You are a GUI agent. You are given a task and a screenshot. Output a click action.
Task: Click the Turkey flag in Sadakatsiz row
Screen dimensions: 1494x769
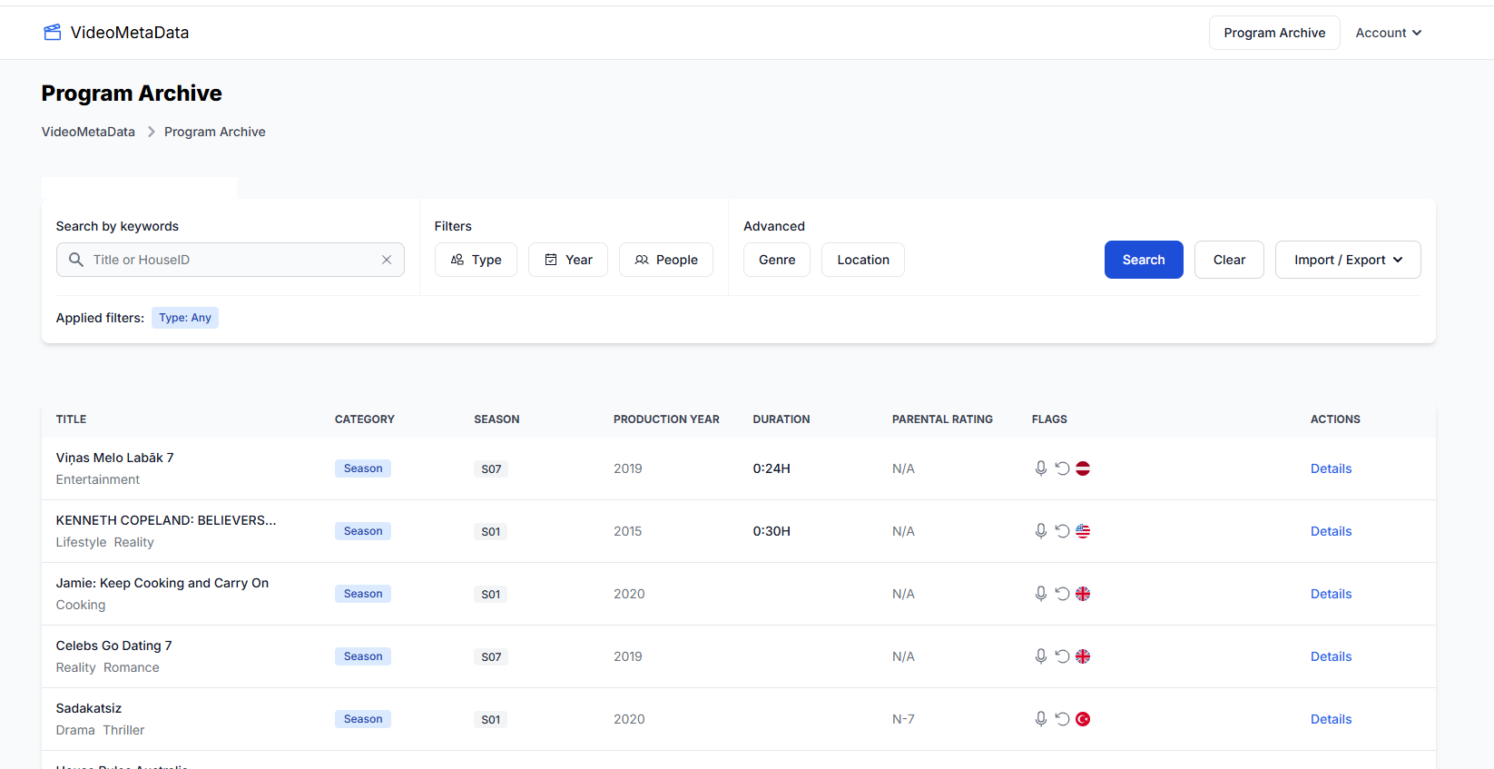point(1083,719)
